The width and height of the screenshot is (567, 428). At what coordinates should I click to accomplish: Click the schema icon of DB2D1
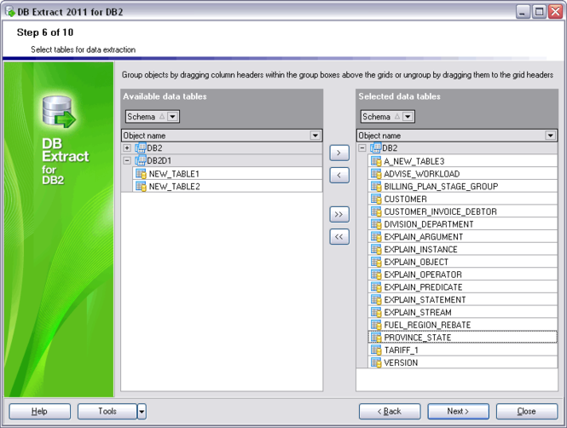coord(141,160)
